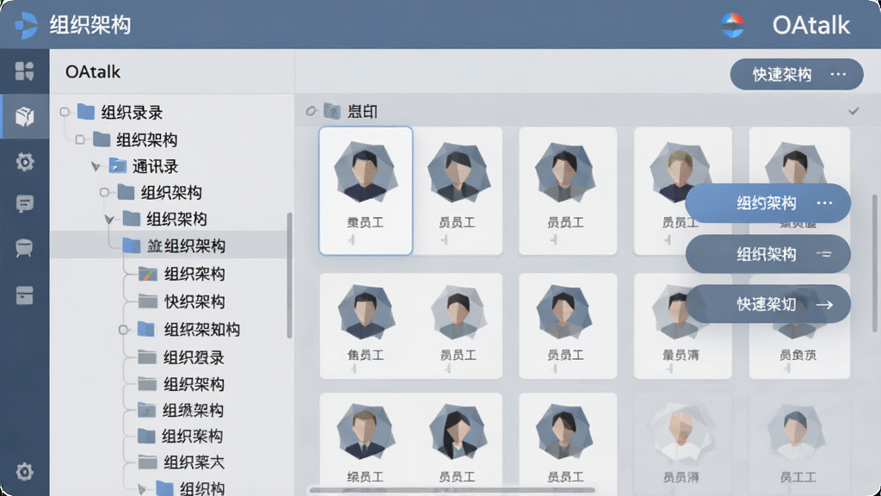The height and width of the screenshot is (496, 881).
Task: Click pin icon under the blue-bordered employee card
Action: pyautogui.click(x=352, y=240)
